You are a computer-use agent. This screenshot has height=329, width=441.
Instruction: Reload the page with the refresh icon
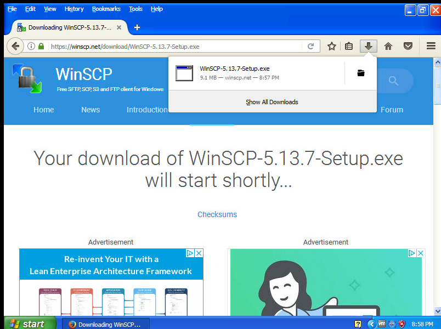coord(310,46)
